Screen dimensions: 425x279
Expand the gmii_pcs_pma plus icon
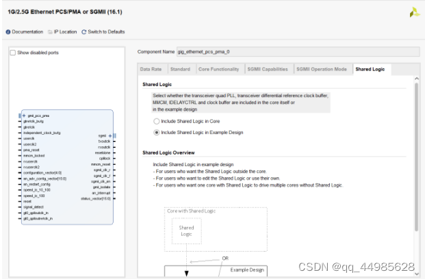pyautogui.click(x=24, y=116)
